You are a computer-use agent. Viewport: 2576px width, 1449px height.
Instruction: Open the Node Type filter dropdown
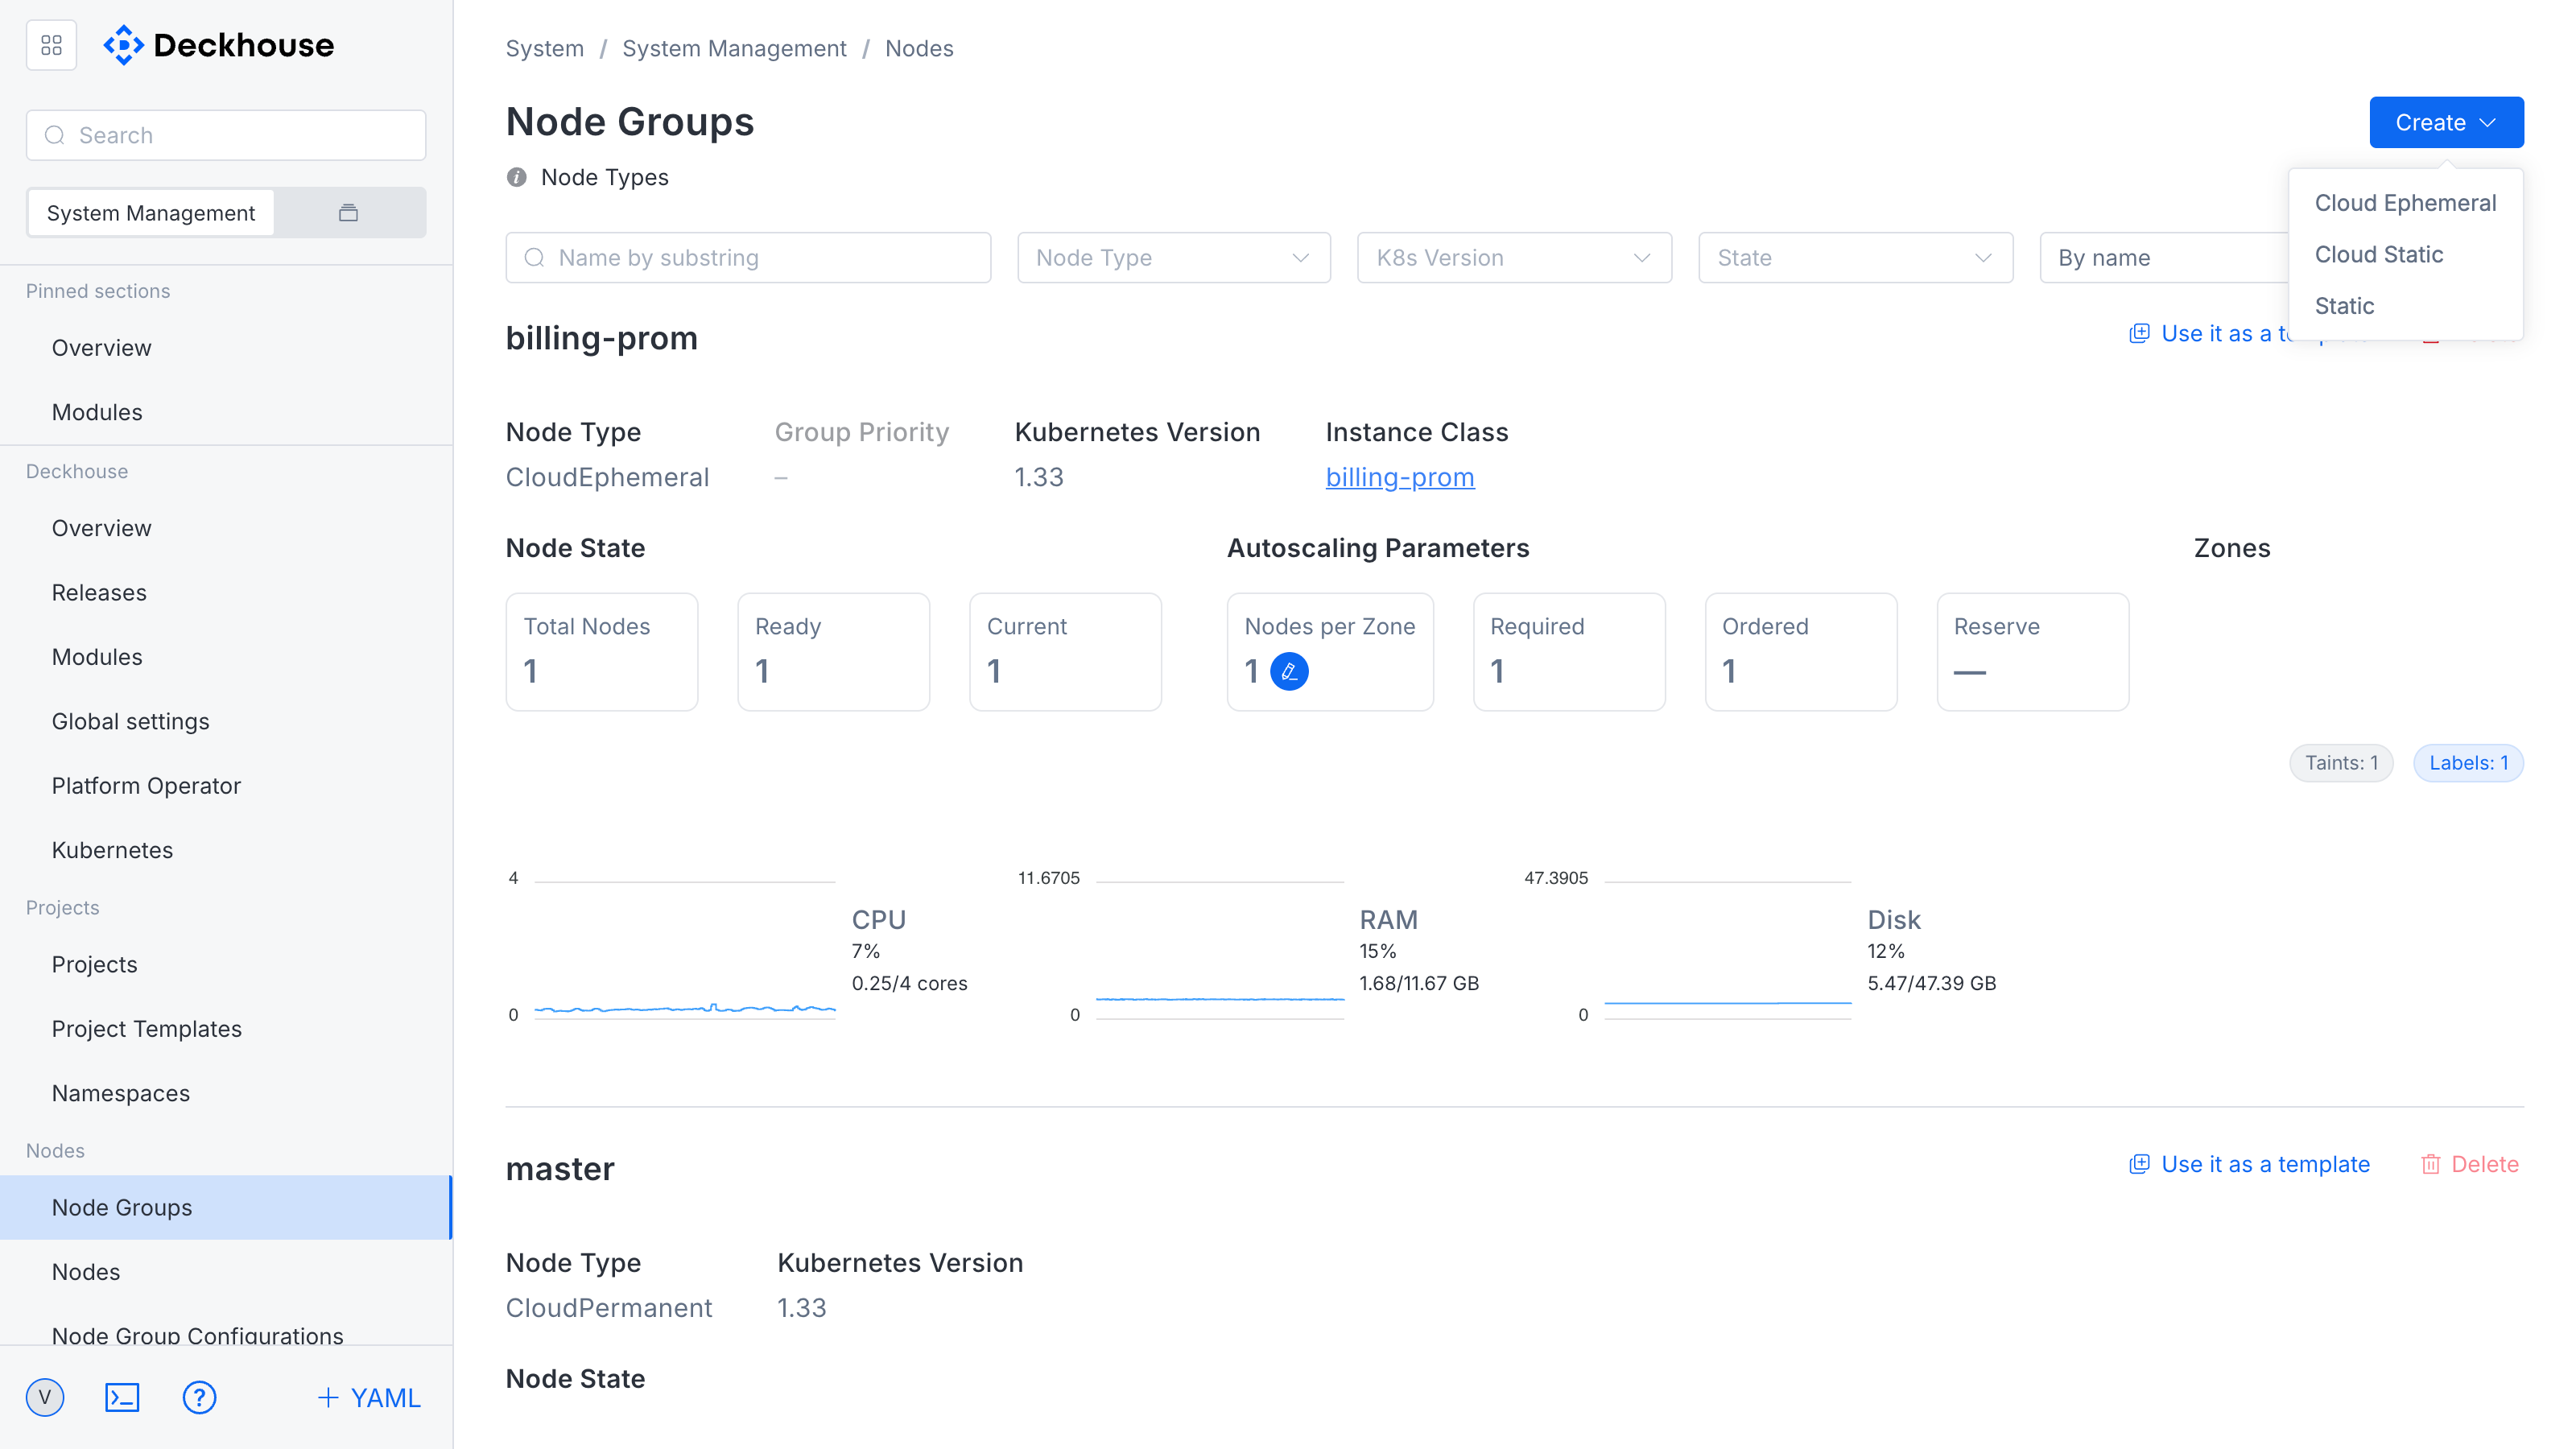tap(1174, 258)
